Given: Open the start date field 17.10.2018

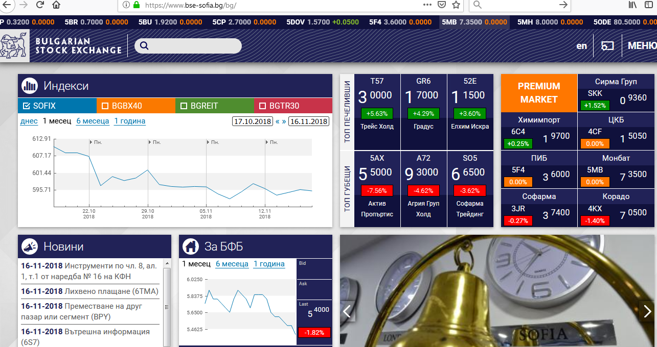Looking at the screenshot, I should tap(253, 121).
